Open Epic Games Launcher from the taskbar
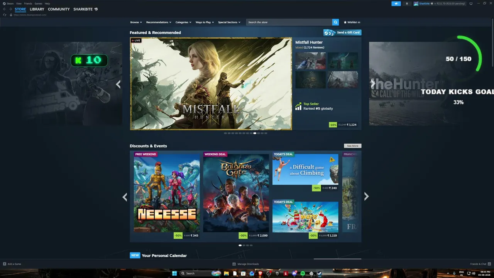 click(x=277, y=273)
